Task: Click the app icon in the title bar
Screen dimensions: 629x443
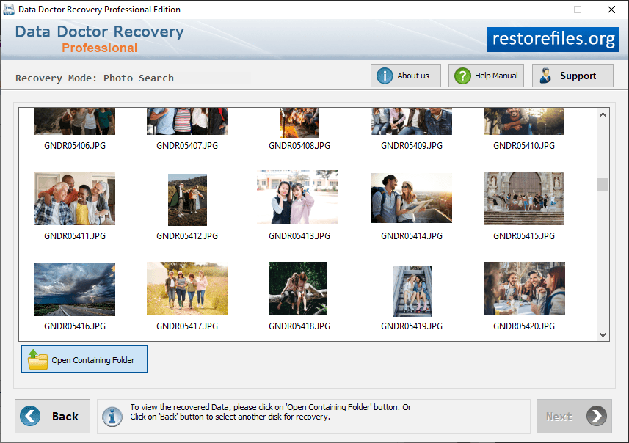Action: (8, 10)
